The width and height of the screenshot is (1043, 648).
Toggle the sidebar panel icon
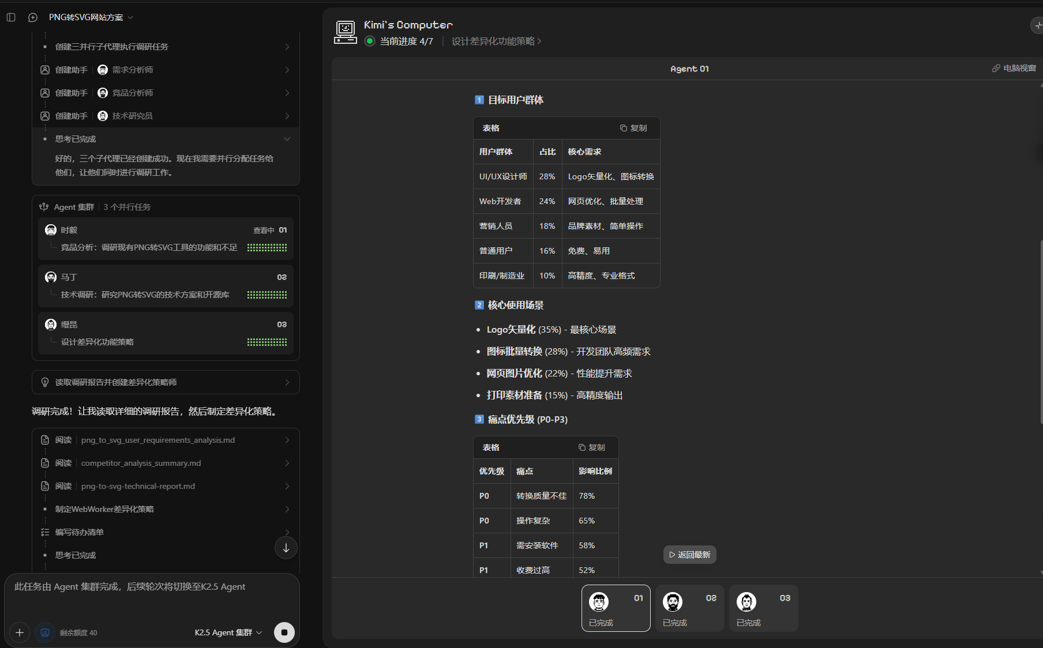point(11,17)
